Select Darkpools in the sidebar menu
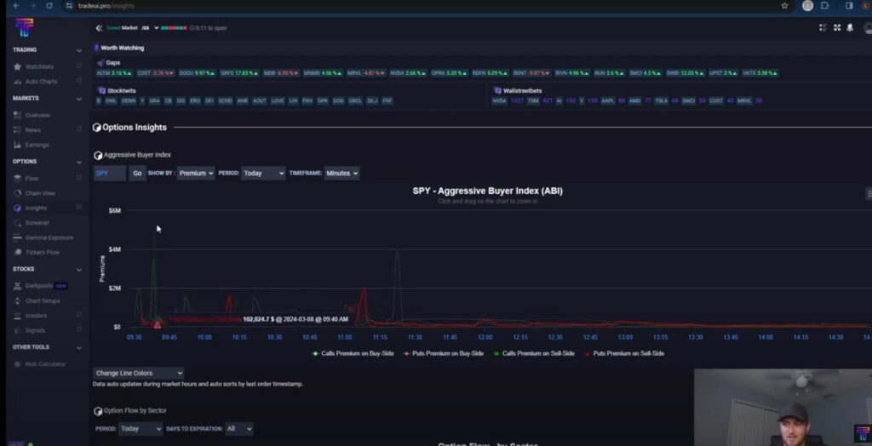The height and width of the screenshot is (446, 872). tap(39, 286)
